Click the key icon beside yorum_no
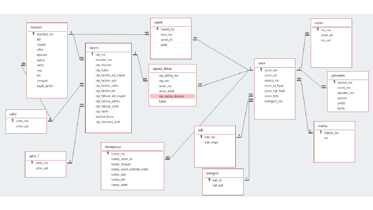Screen dimensions: 373x210 coord(334,82)
